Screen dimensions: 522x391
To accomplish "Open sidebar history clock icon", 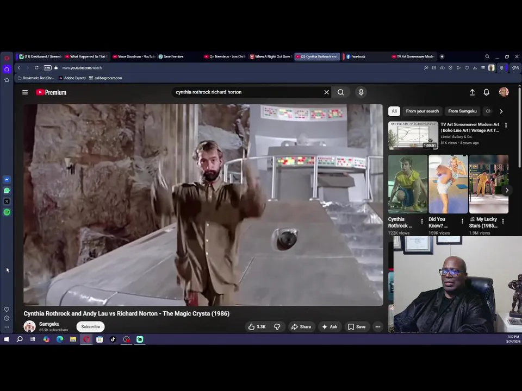I will [x=7, y=318].
